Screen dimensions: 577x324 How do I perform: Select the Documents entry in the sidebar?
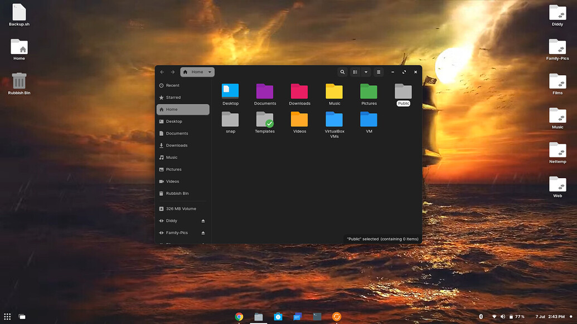click(175, 133)
